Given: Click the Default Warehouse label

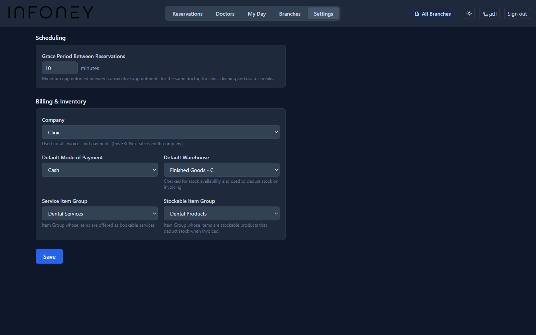Looking at the screenshot, I should [x=186, y=157].
